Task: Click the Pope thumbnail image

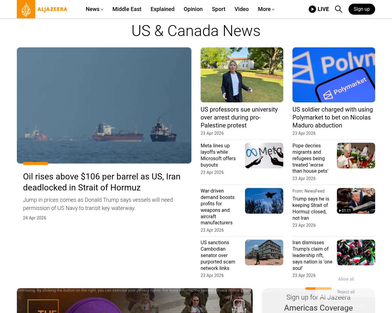Action: [356, 156]
